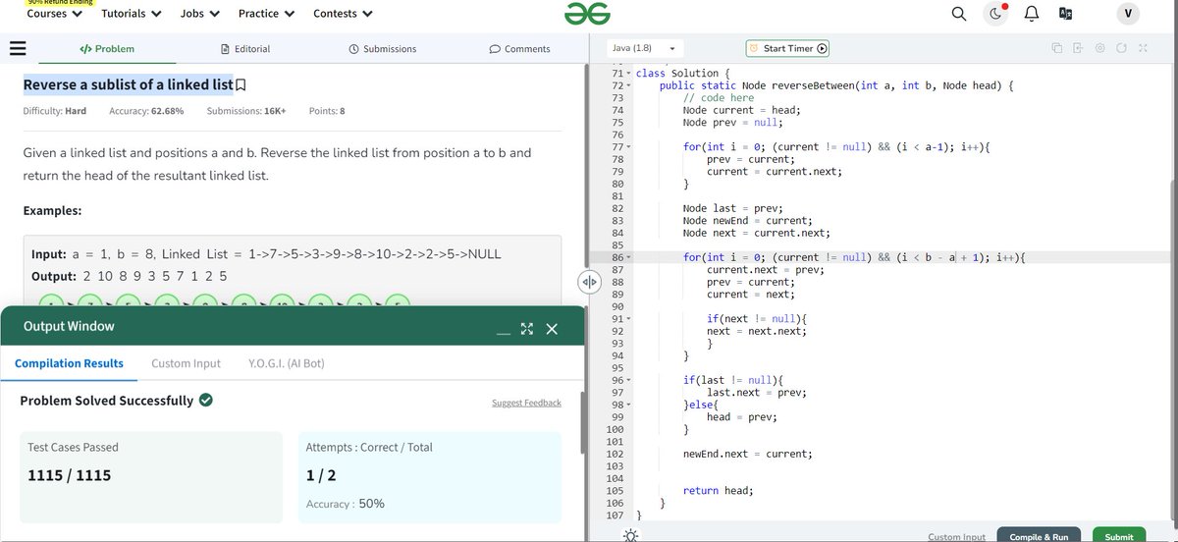Open the hamburger sidebar menu
1178x542 pixels.
pos(17,48)
